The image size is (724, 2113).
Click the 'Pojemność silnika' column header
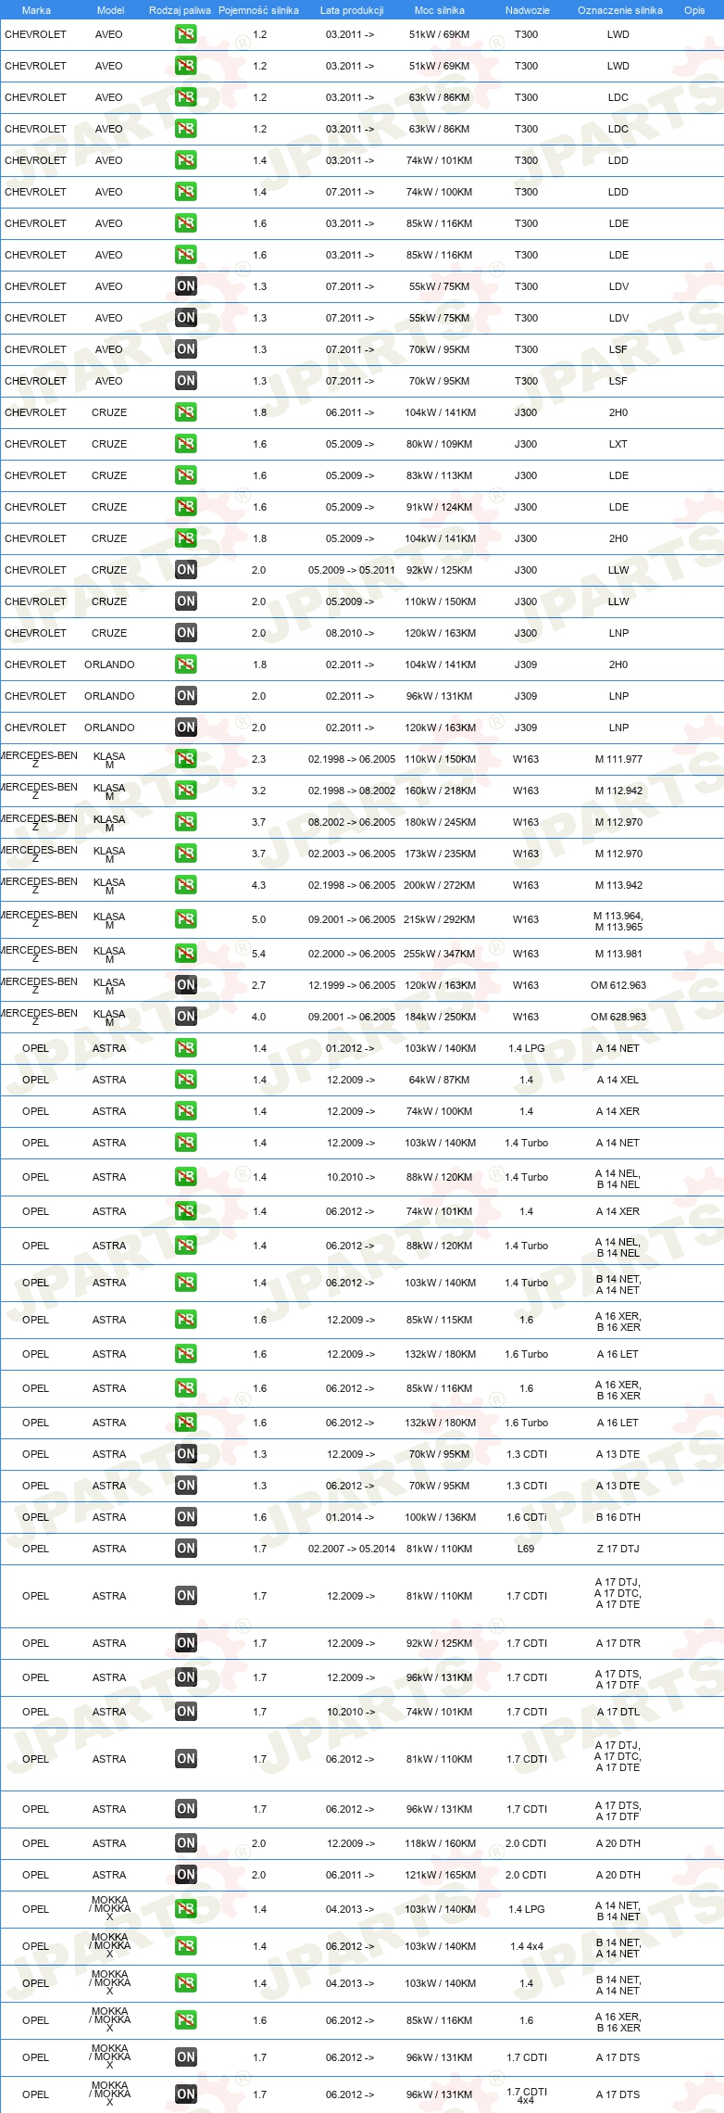[258, 10]
